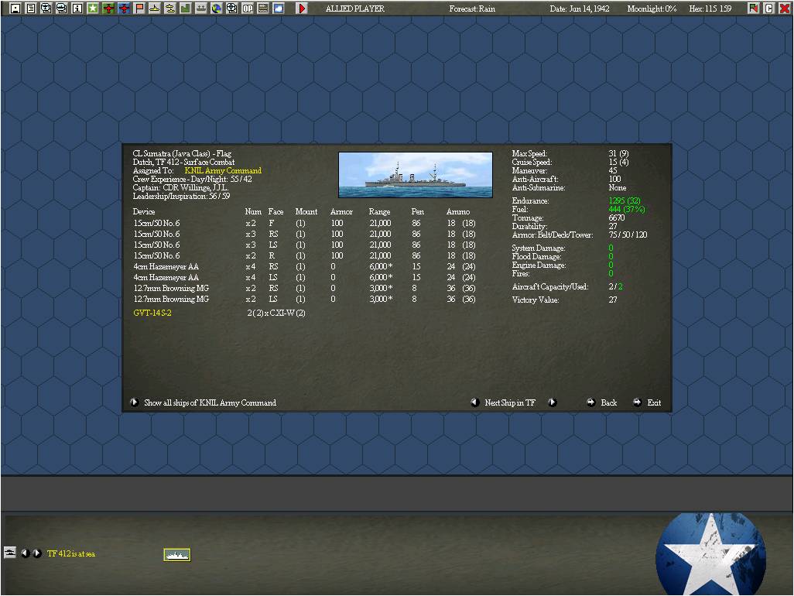This screenshot has width=794, height=596.
Task: Click '2 ( 2) x C.XI-W (2)' aircraft text
Action: (x=276, y=313)
